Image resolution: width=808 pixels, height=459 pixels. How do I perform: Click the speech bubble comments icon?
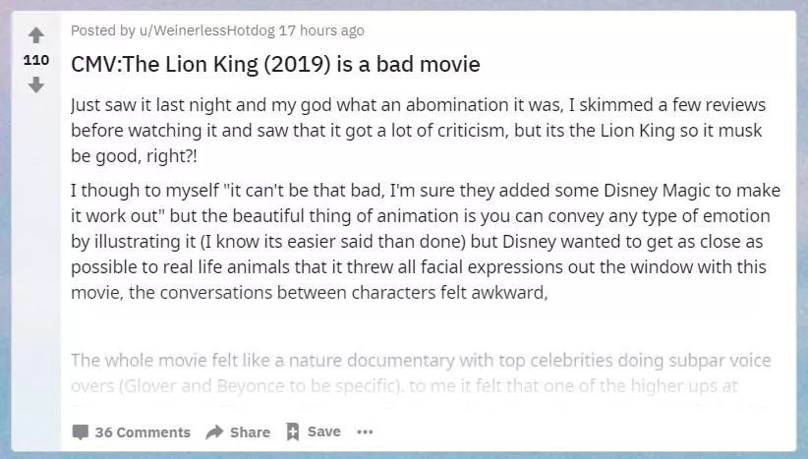81,432
